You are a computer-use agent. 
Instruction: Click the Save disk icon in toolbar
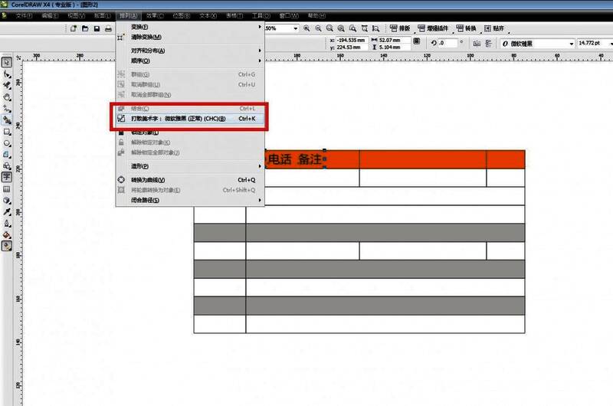point(97,28)
